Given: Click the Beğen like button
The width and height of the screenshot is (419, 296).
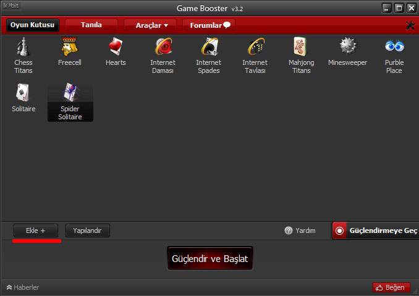Looking at the screenshot, I should pos(391,287).
